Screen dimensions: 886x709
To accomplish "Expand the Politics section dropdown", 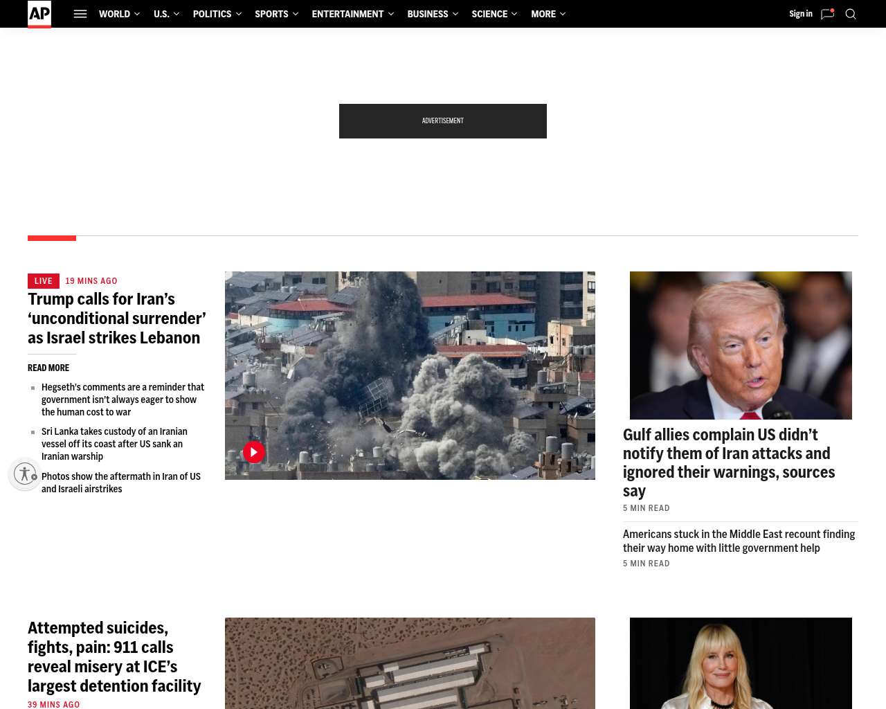I will pos(239,14).
